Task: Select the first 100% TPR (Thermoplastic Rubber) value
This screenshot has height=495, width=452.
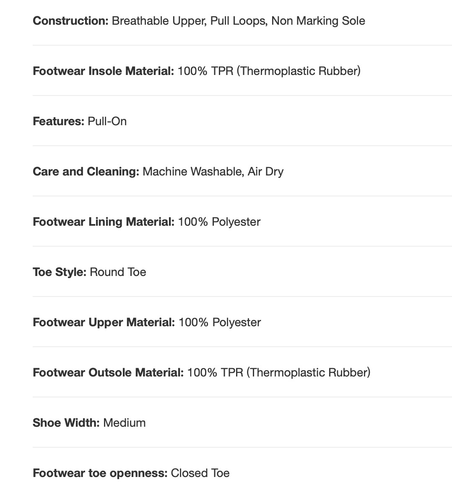Action: [x=269, y=71]
